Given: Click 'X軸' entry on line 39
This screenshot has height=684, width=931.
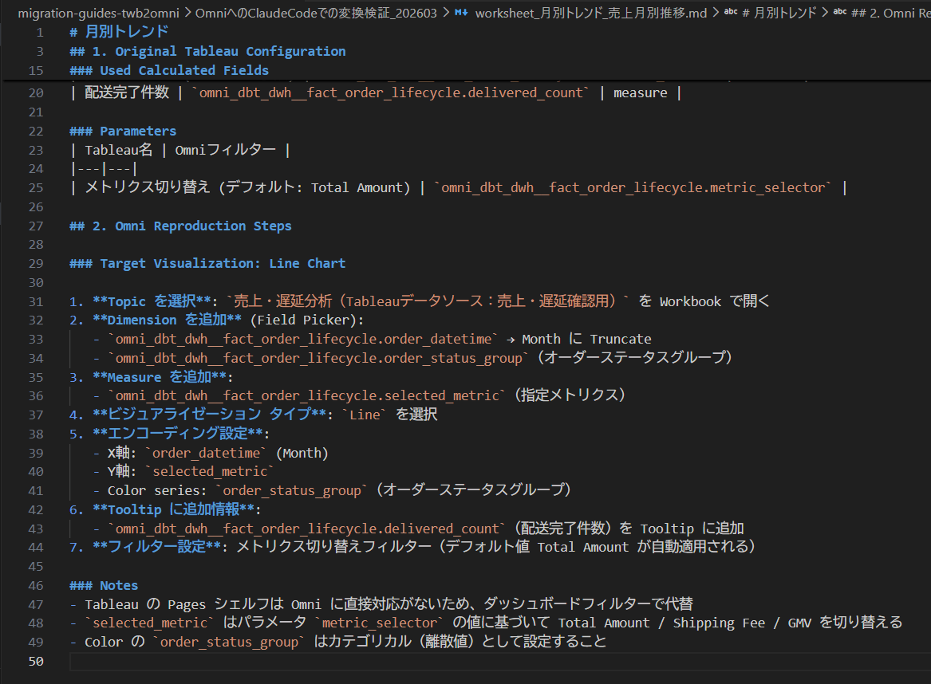Looking at the screenshot, I should [x=218, y=454].
